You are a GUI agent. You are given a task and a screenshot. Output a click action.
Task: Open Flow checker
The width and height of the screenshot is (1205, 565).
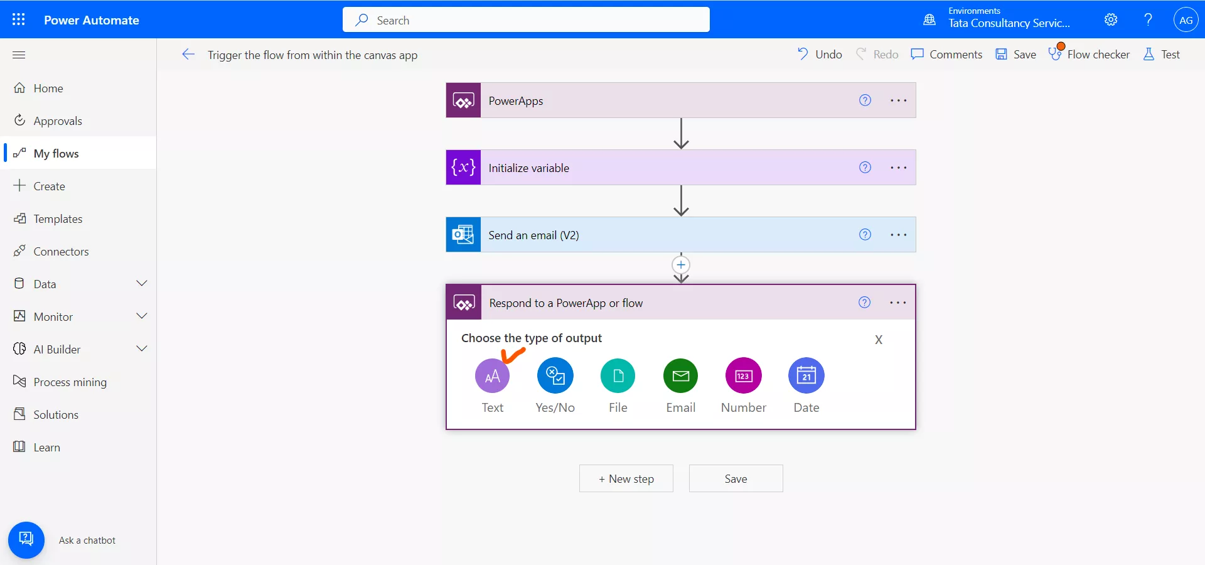click(1089, 54)
